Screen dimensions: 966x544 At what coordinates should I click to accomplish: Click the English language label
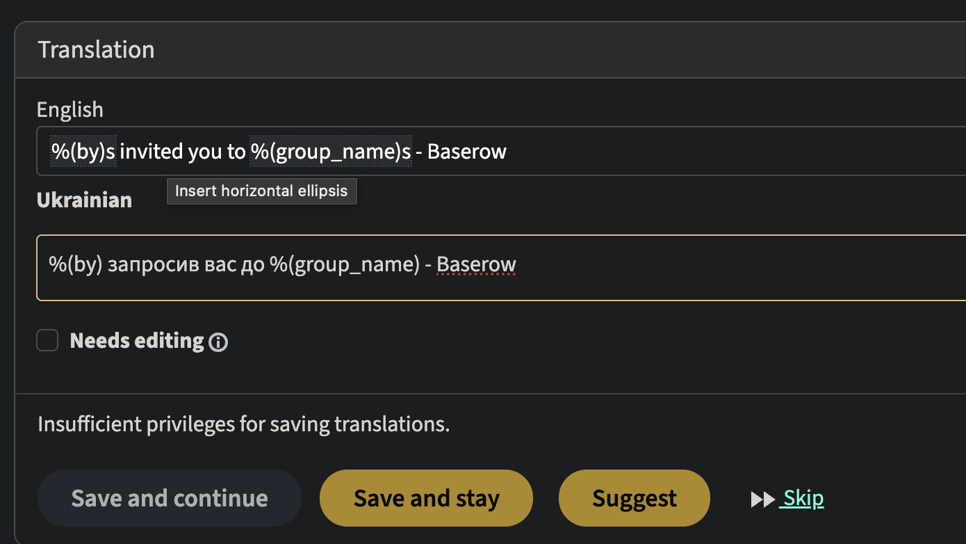(x=70, y=110)
